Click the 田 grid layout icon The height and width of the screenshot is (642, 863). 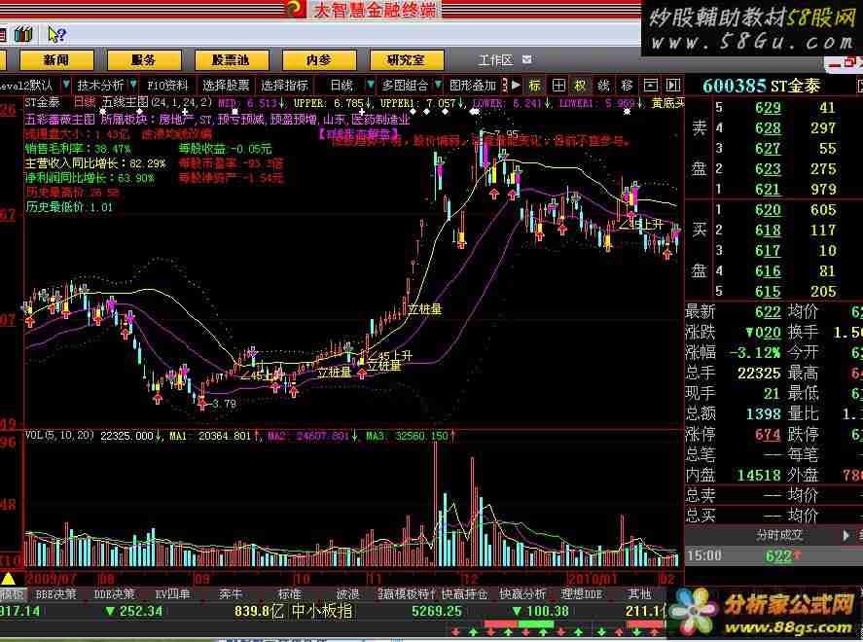(558, 86)
